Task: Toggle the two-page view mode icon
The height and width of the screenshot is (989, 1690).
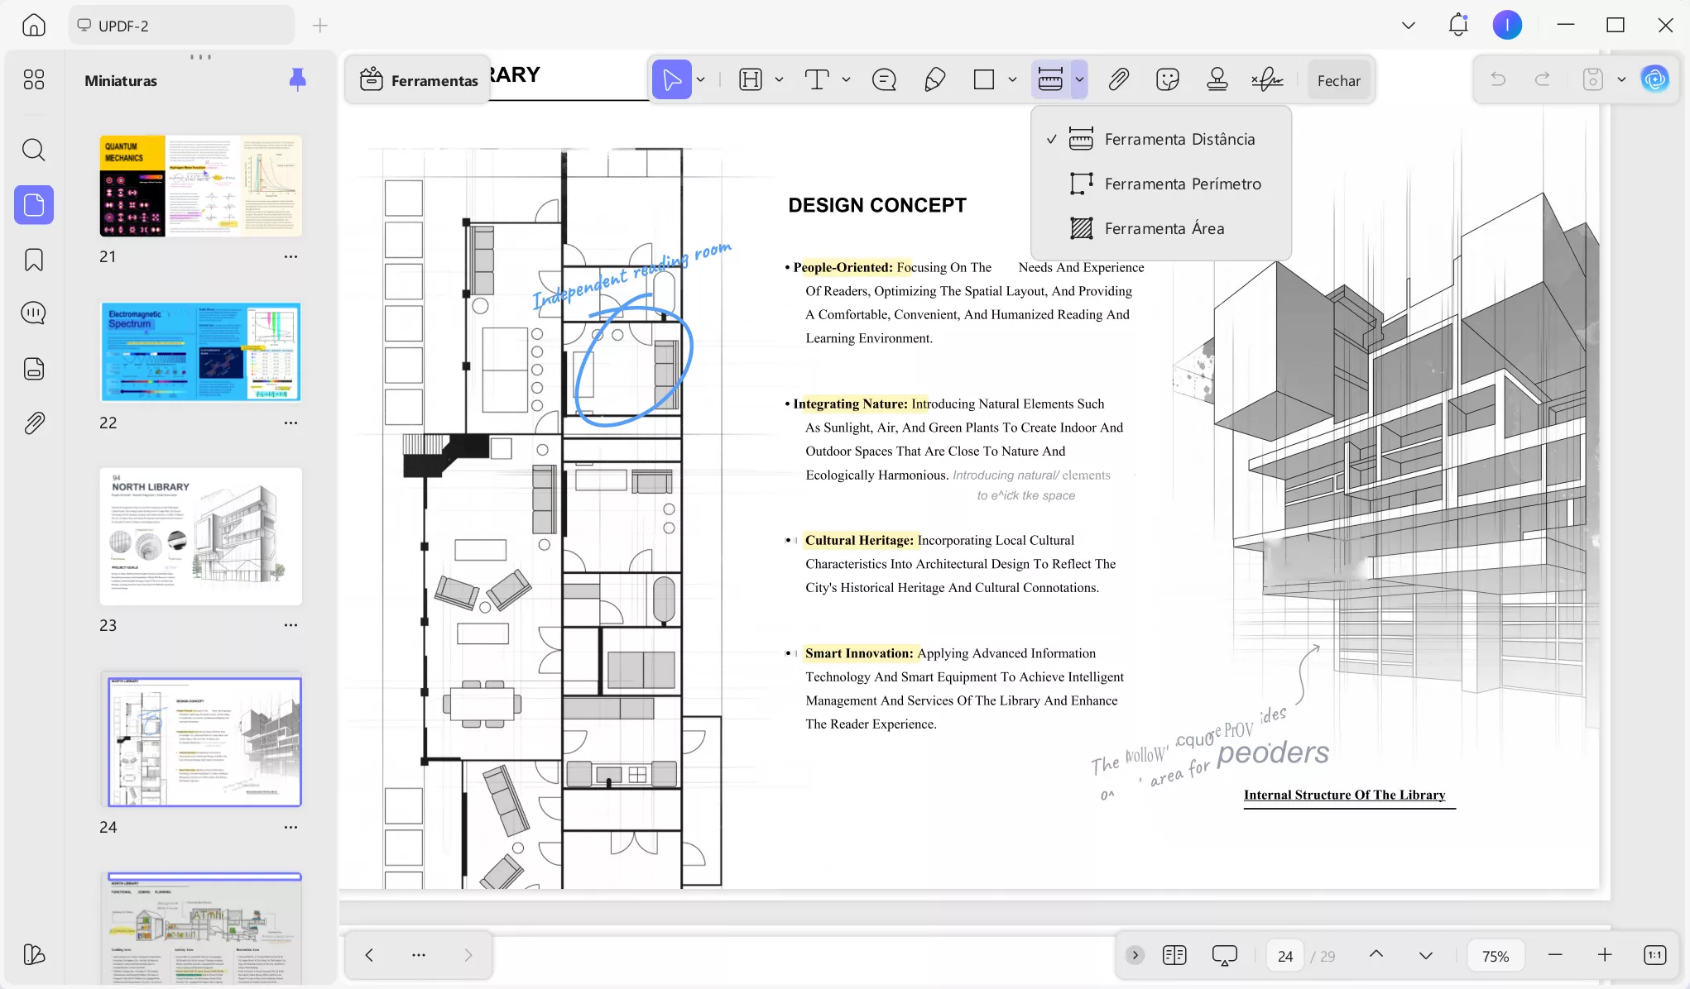Action: [1174, 955]
